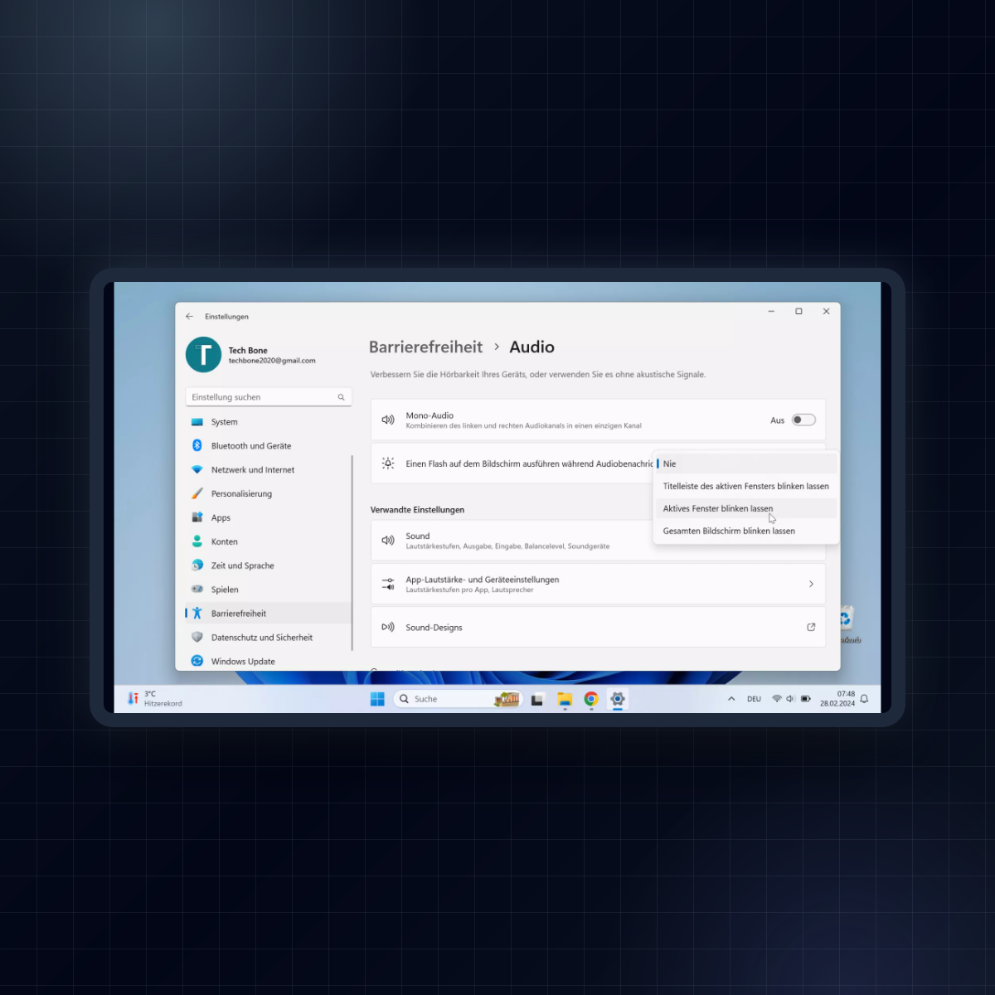Select Nie in the flash dropdown
Screen dimensions: 995x995
pos(746,464)
